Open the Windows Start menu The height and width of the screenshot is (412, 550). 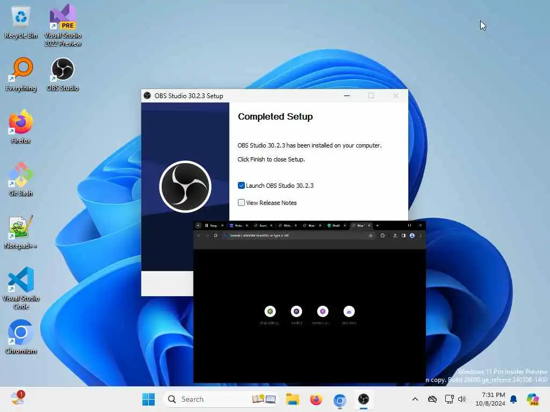click(148, 399)
